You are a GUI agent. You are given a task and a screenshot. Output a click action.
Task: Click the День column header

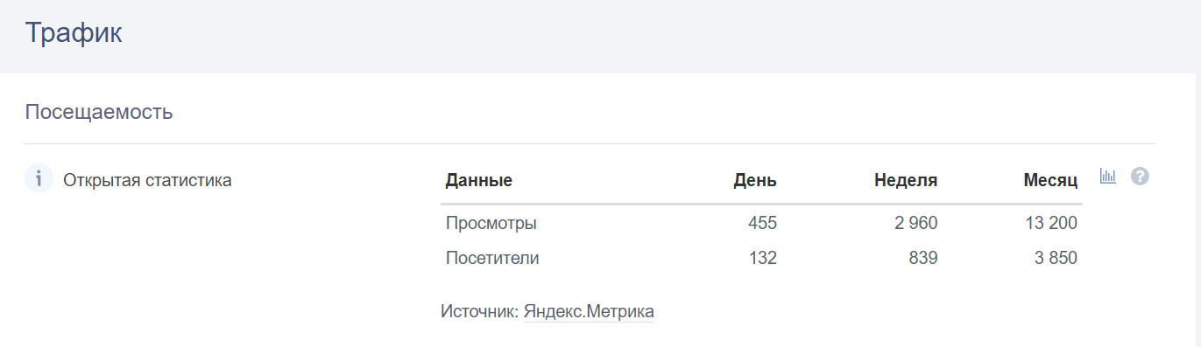click(755, 181)
